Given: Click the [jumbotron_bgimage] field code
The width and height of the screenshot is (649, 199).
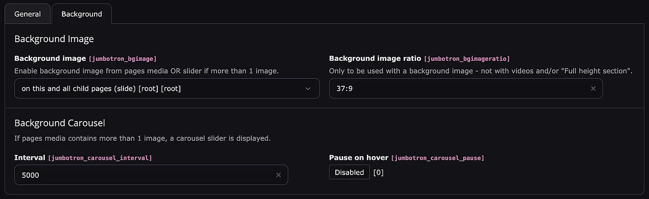Looking at the screenshot, I should pos(122,59).
